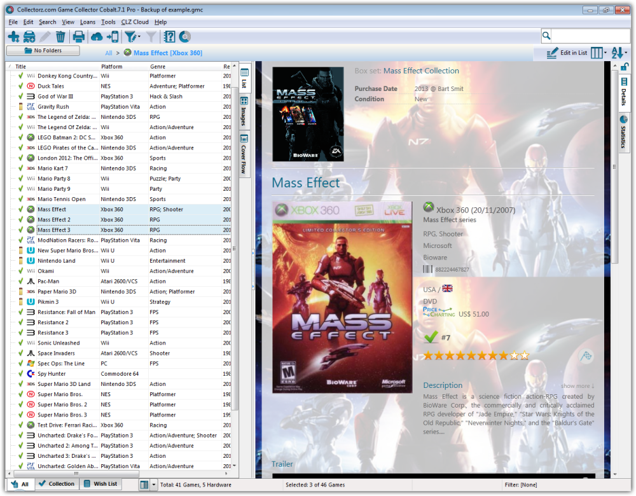Click the No Folders button

[x=43, y=51]
